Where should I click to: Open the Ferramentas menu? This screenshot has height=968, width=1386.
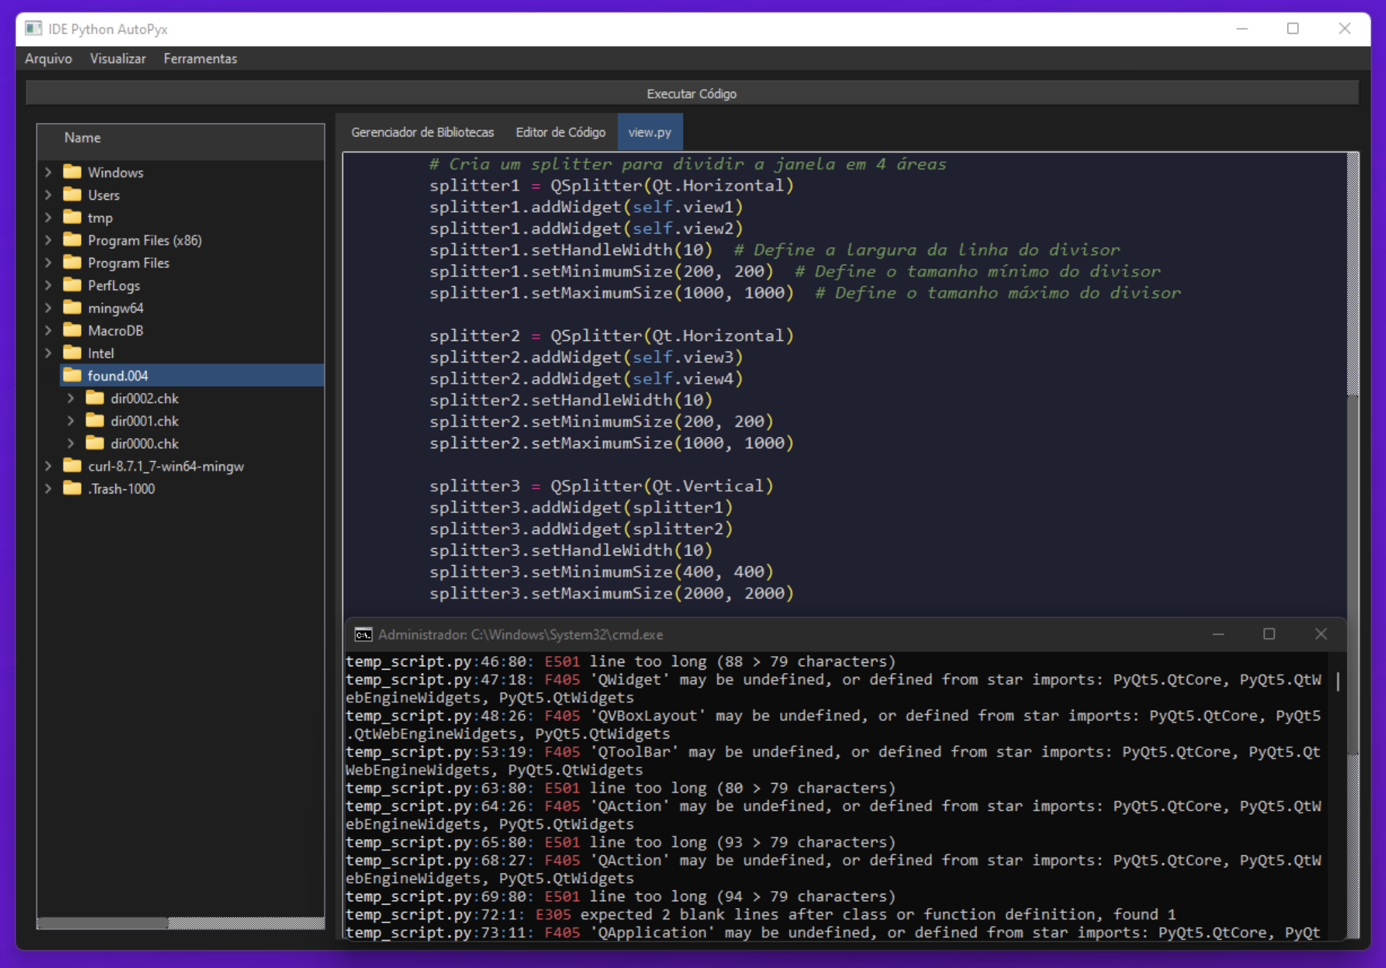click(x=200, y=59)
